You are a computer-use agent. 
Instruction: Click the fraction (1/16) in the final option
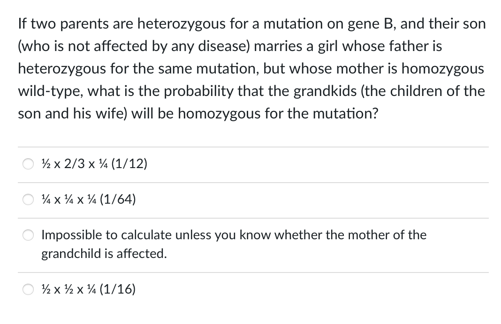118,289
